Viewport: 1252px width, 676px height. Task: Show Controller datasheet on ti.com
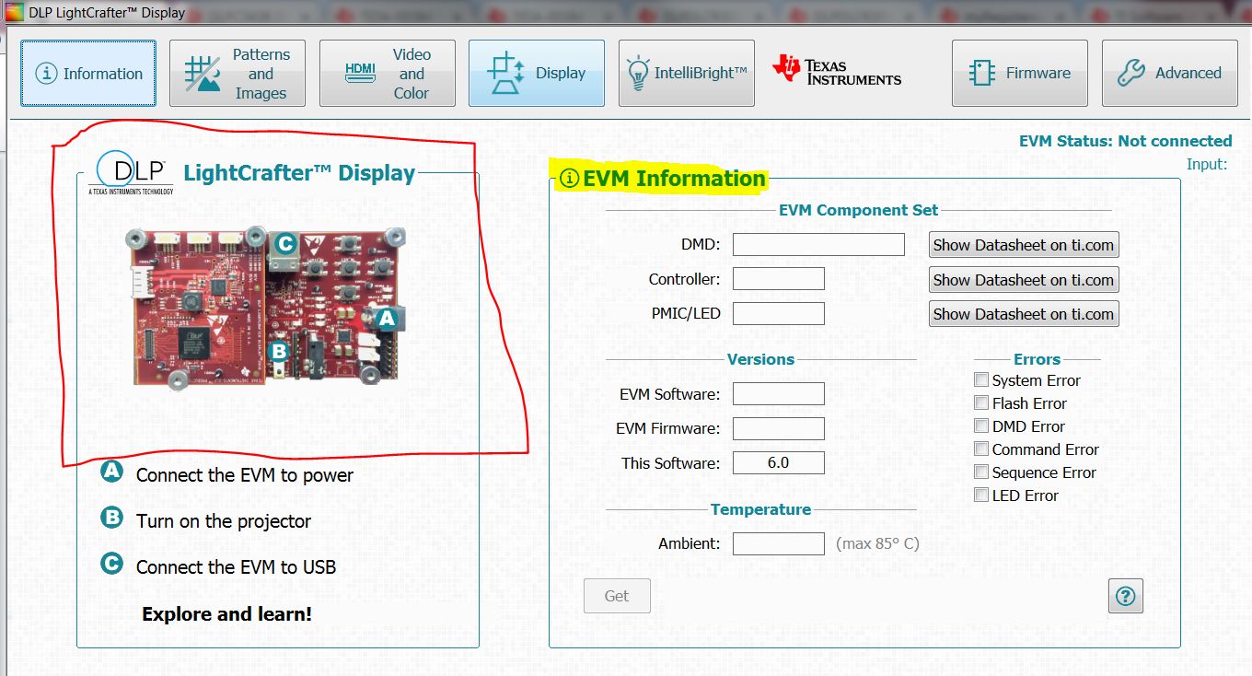(1024, 280)
